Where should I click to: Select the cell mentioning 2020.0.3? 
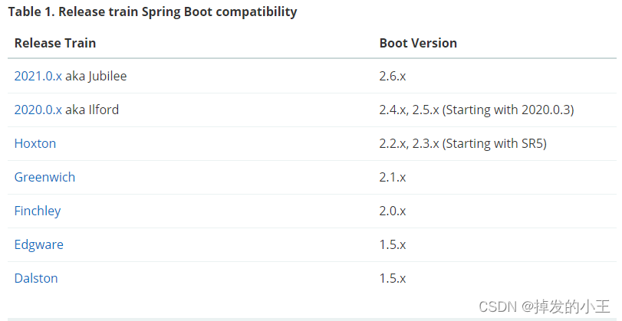click(476, 110)
